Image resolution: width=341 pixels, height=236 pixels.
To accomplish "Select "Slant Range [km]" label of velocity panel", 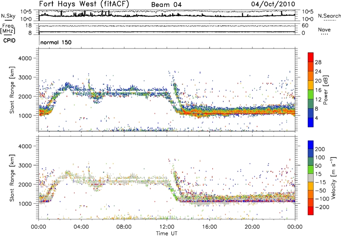I will point(12,178).
